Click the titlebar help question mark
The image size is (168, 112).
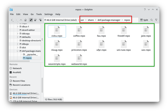click(x=145, y=9)
